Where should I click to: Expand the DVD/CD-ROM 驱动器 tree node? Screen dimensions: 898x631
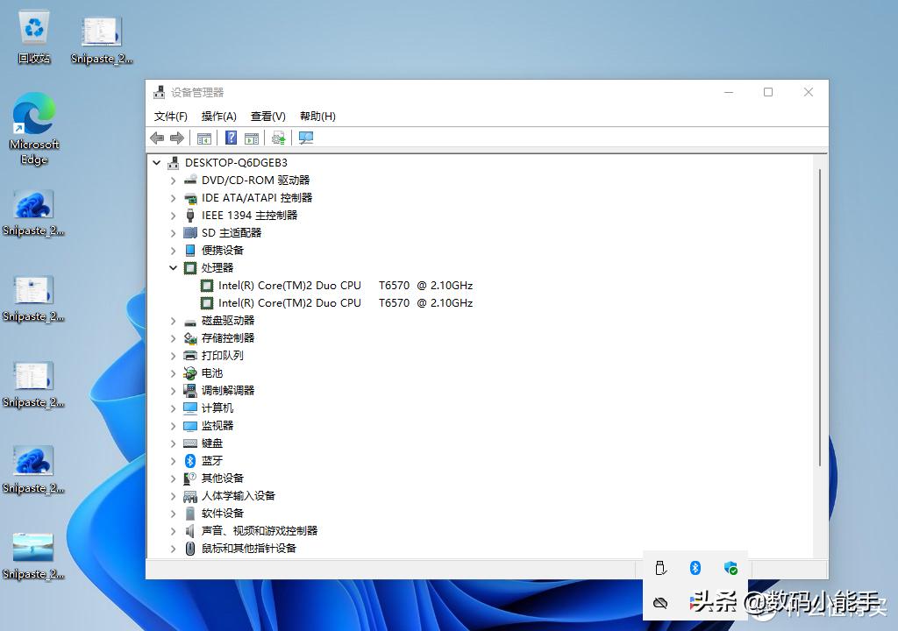173,180
